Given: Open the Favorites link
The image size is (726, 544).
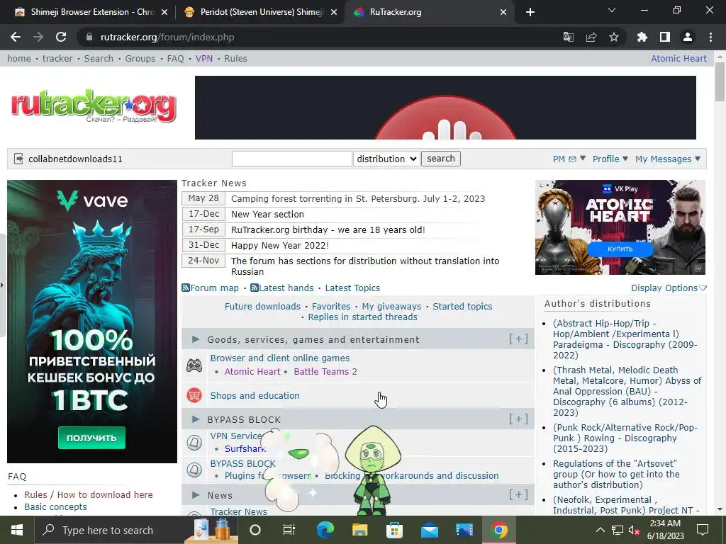Looking at the screenshot, I should pos(331,306).
